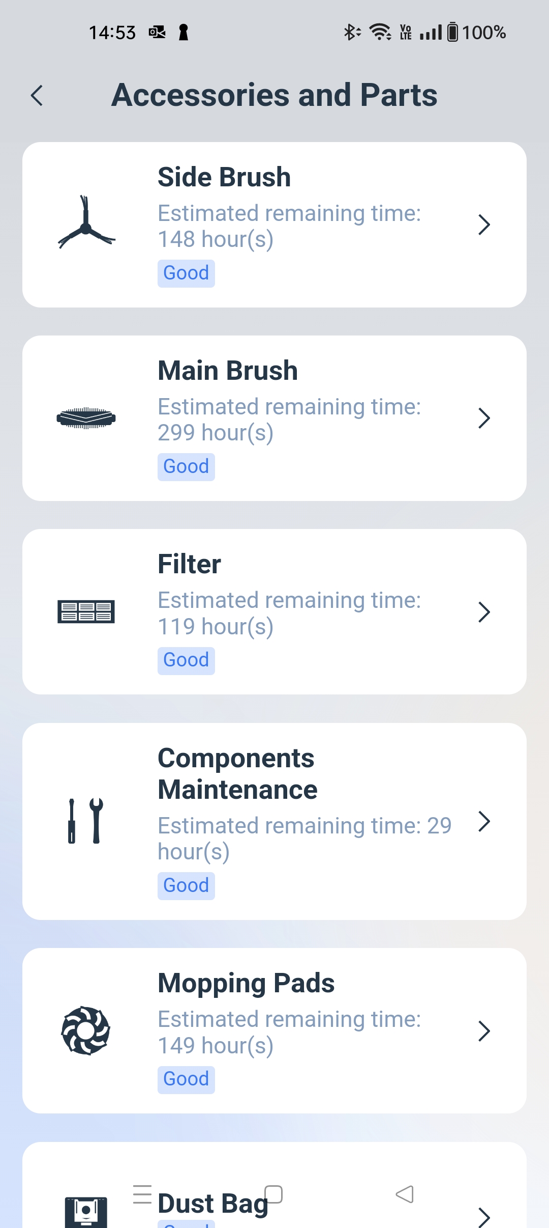549x1228 pixels.
Task: Select the Mopping Pads title
Action: pos(247,983)
